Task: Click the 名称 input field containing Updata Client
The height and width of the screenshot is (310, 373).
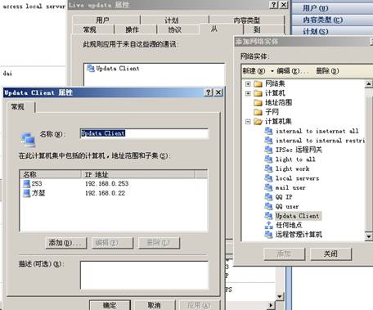Action: click(x=144, y=133)
